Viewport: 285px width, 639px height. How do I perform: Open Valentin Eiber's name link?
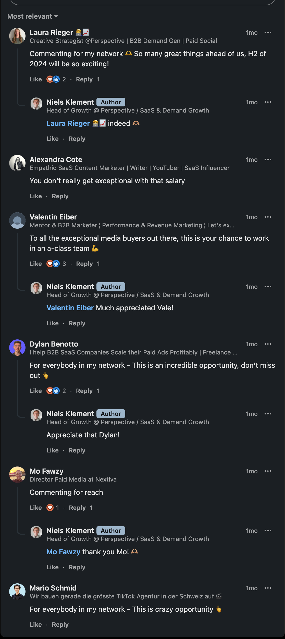tap(53, 217)
